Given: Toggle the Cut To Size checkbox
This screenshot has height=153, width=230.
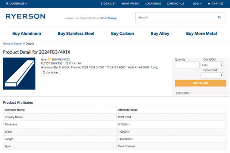Looking at the screenshot, I should 44,72.
